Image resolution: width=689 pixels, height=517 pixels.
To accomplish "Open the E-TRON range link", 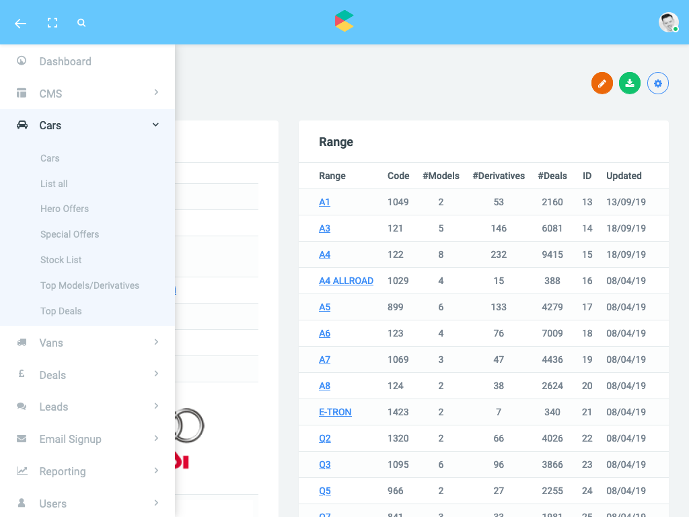I will tap(335, 412).
